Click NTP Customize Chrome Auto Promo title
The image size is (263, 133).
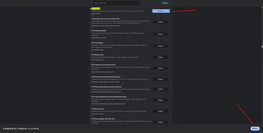tap(104, 65)
